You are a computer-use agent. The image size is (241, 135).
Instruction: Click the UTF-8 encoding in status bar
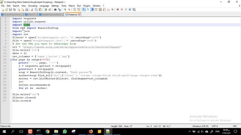215,126
